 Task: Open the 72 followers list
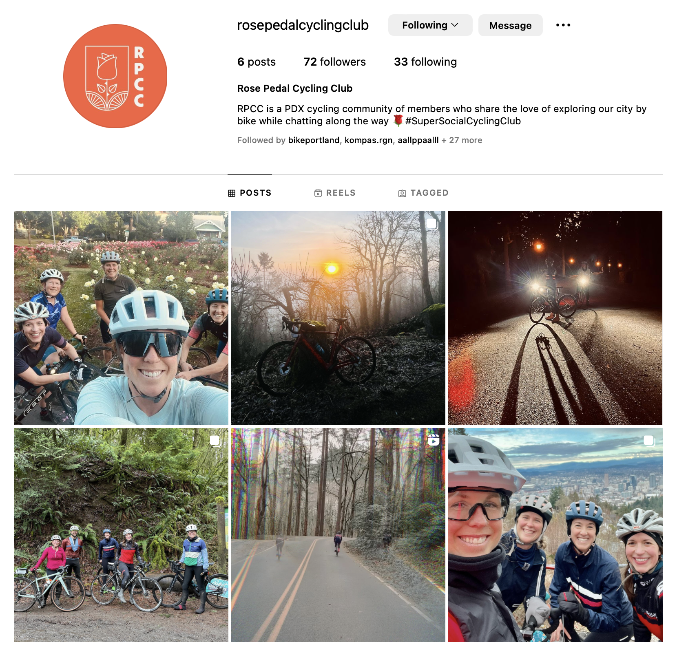pyautogui.click(x=335, y=62)
